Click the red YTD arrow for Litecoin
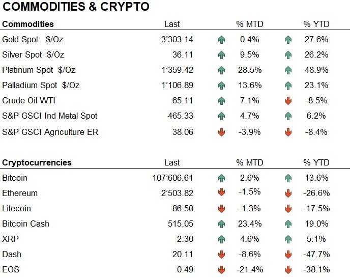The image size is (351, 278). pos(288,209)
